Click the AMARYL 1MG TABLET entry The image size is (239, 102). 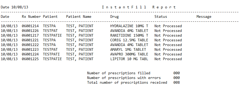(128, 49)
